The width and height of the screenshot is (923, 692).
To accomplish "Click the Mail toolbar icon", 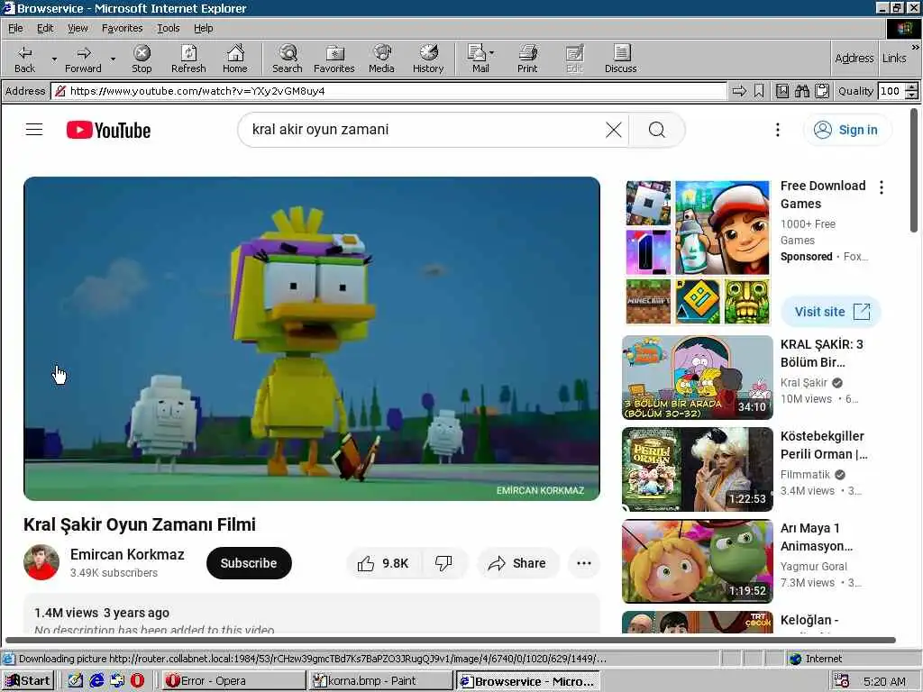I will pyautogui.click(x=478, y=59).
